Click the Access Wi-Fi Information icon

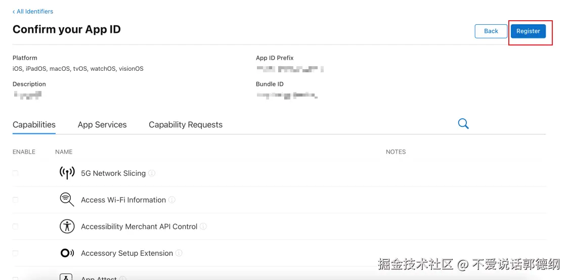coord(67,200)
